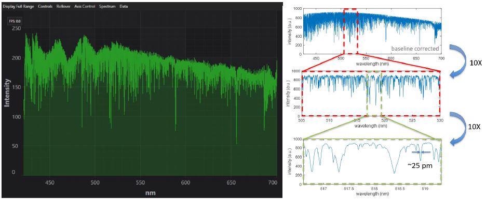
Task: Open the Axis Control menu
Action: 85,6
